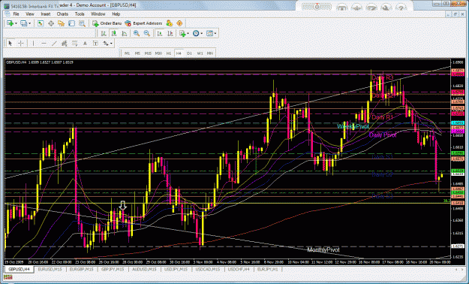469x284 pixels.
Task: Select the crosshair tool
Action: [x=21, y=44]
